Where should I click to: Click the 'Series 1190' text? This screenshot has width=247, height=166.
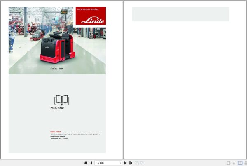[x=56, y=69]
